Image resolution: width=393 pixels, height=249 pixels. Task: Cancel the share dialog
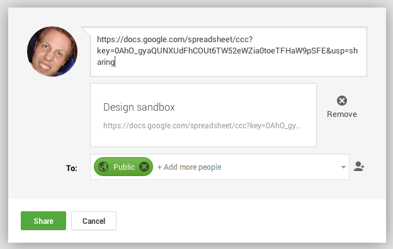click(94, 221)
